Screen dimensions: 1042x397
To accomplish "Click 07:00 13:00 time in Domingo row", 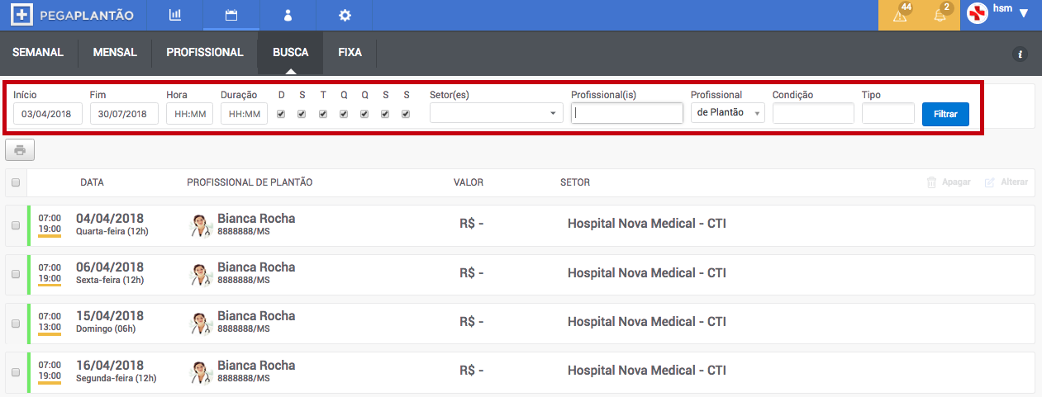I will coord(50,321).
